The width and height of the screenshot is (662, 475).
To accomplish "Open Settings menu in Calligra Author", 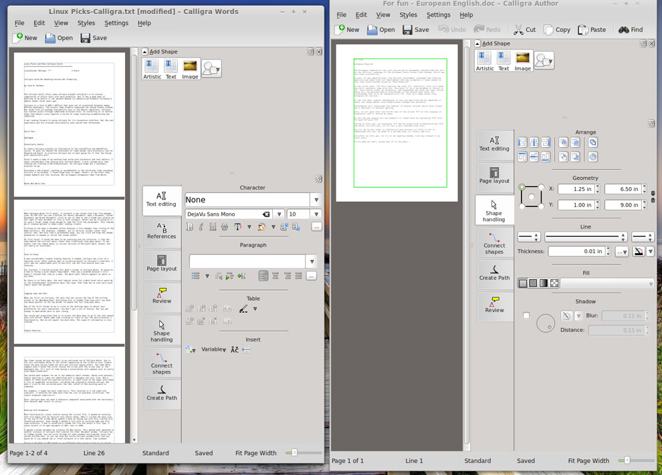I will coord(438,15).
